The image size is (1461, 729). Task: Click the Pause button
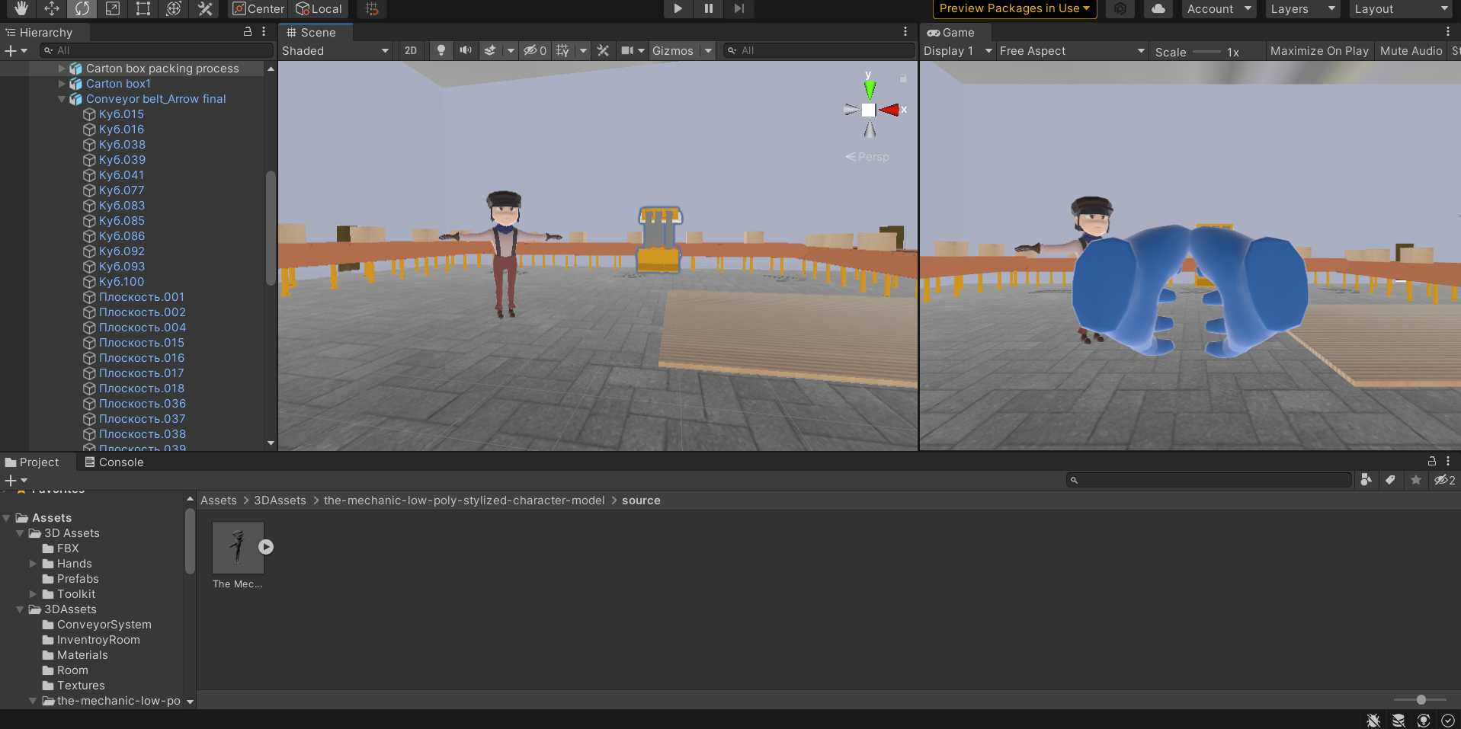tap(709, 8)
